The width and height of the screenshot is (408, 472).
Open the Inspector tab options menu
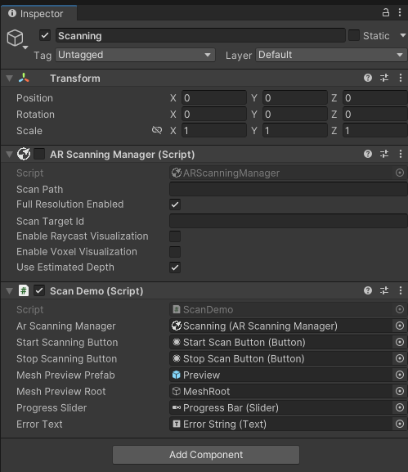click(x=400, y=12)
